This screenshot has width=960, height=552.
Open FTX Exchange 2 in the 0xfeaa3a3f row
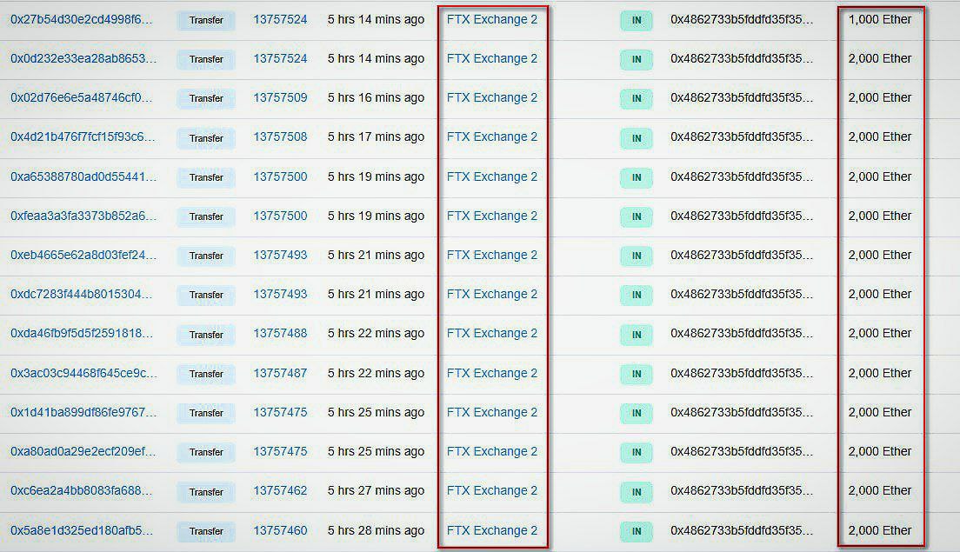(492, 216)
